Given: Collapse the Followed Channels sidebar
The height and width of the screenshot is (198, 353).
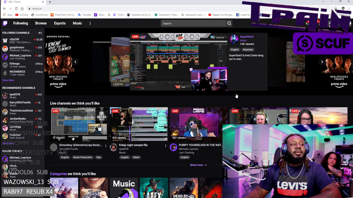Looking at the screenshot, I should tap(40, 33).
